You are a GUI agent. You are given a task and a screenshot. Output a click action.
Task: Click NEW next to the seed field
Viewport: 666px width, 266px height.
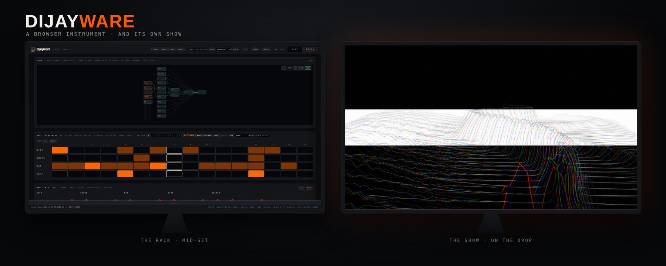click(212, 50)
